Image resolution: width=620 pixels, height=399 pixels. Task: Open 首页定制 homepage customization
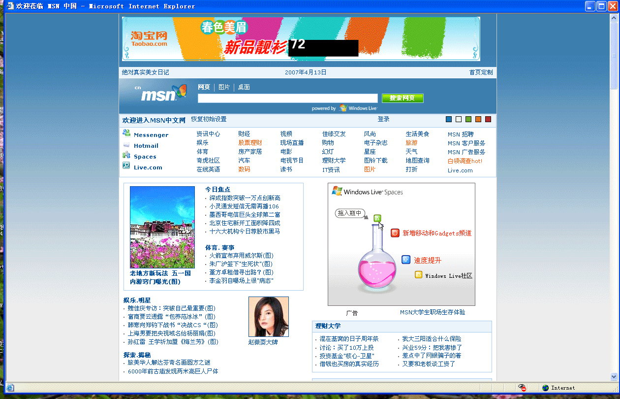click(x=481, y=72)
